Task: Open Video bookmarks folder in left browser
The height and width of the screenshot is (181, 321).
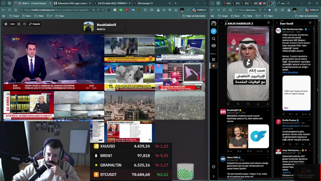Action: (x=39, y=16)
